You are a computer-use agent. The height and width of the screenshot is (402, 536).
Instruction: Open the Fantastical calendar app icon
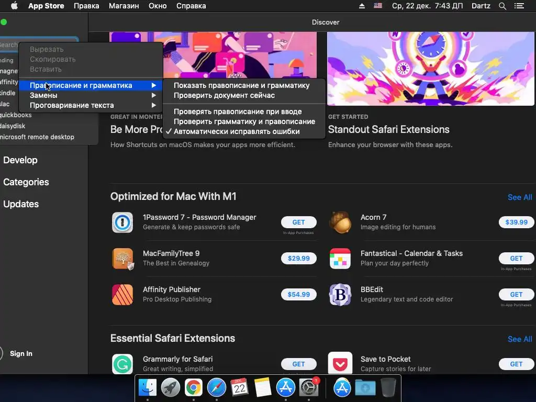[340, 259]
